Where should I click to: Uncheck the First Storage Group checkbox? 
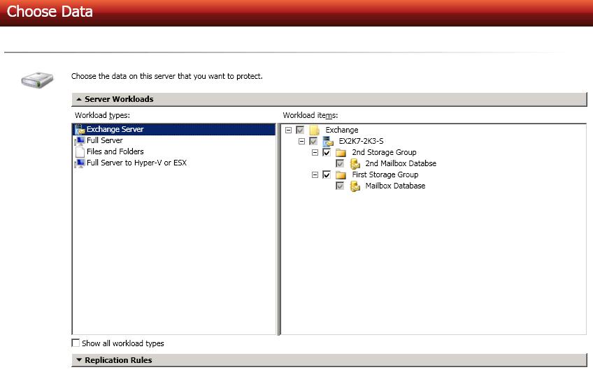point(327,174)
